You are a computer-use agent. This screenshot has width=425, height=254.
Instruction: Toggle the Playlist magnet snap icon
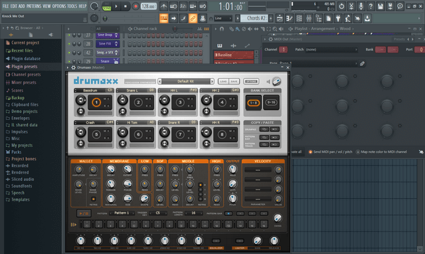point(222,29)
